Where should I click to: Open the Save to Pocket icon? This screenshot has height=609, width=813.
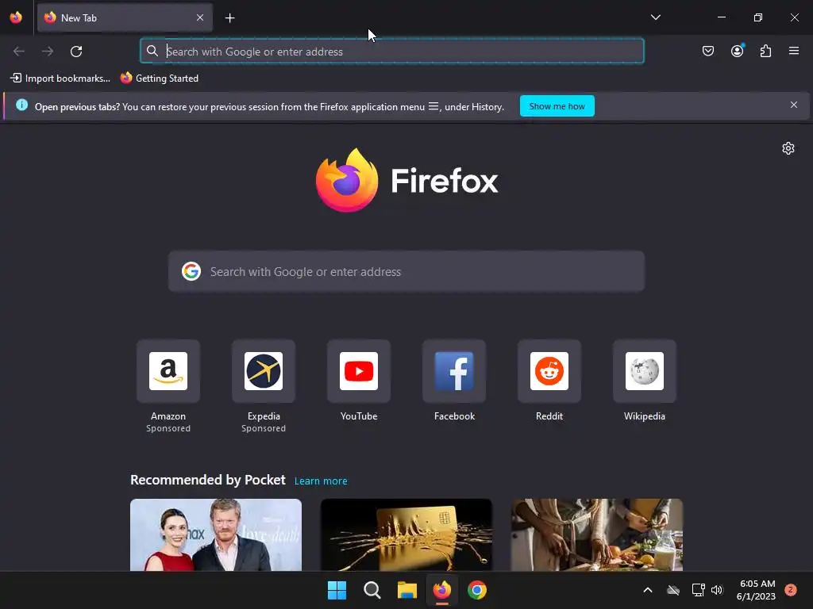pyautogui.click(x=707, y=51)
